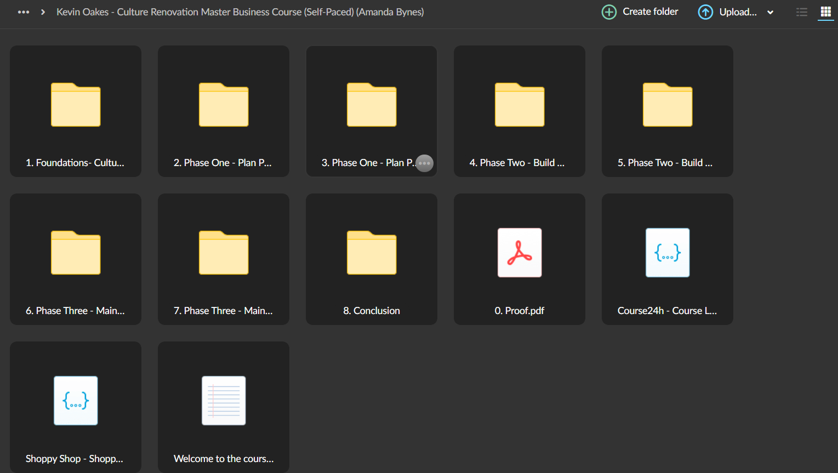Viewport: 838px width, 473px height.
Task: Click the Upload arrow circle icon
Action: click(705, 12)
